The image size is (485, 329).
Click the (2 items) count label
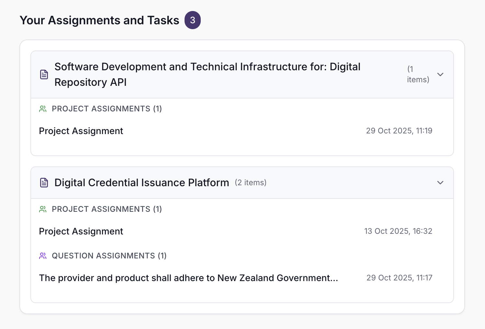tap(251, 183)
